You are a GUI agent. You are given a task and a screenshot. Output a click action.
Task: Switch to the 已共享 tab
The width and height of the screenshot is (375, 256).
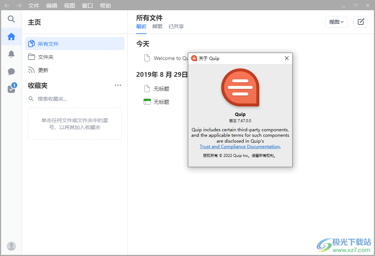(176, 26)
